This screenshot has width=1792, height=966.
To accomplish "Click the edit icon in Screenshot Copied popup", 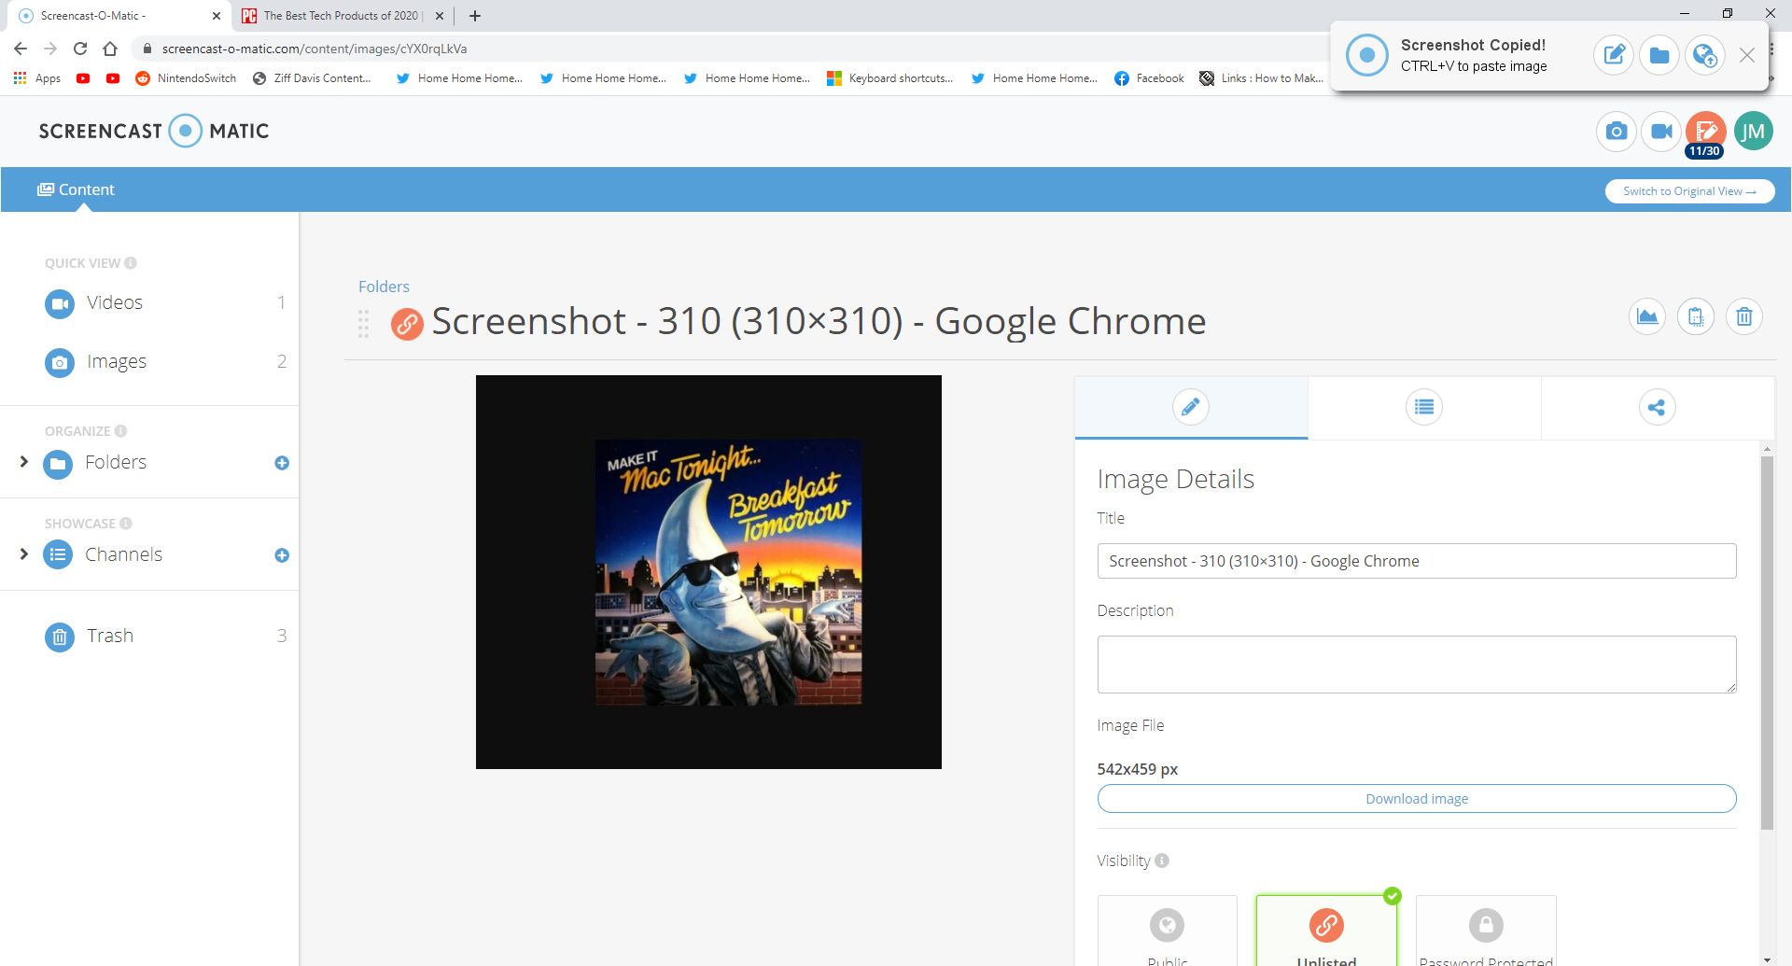I will click(1614, 55).
